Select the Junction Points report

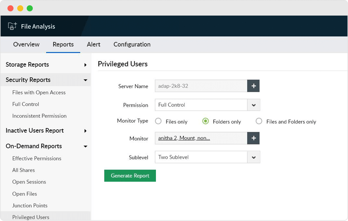(x=30, y=205)
